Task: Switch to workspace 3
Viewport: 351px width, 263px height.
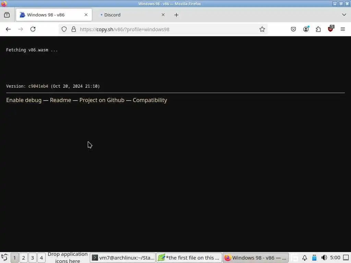Action: click(33, 258)
